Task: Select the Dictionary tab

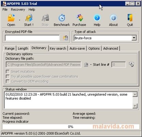Action: pyautogui.click(x=39, y=48)
